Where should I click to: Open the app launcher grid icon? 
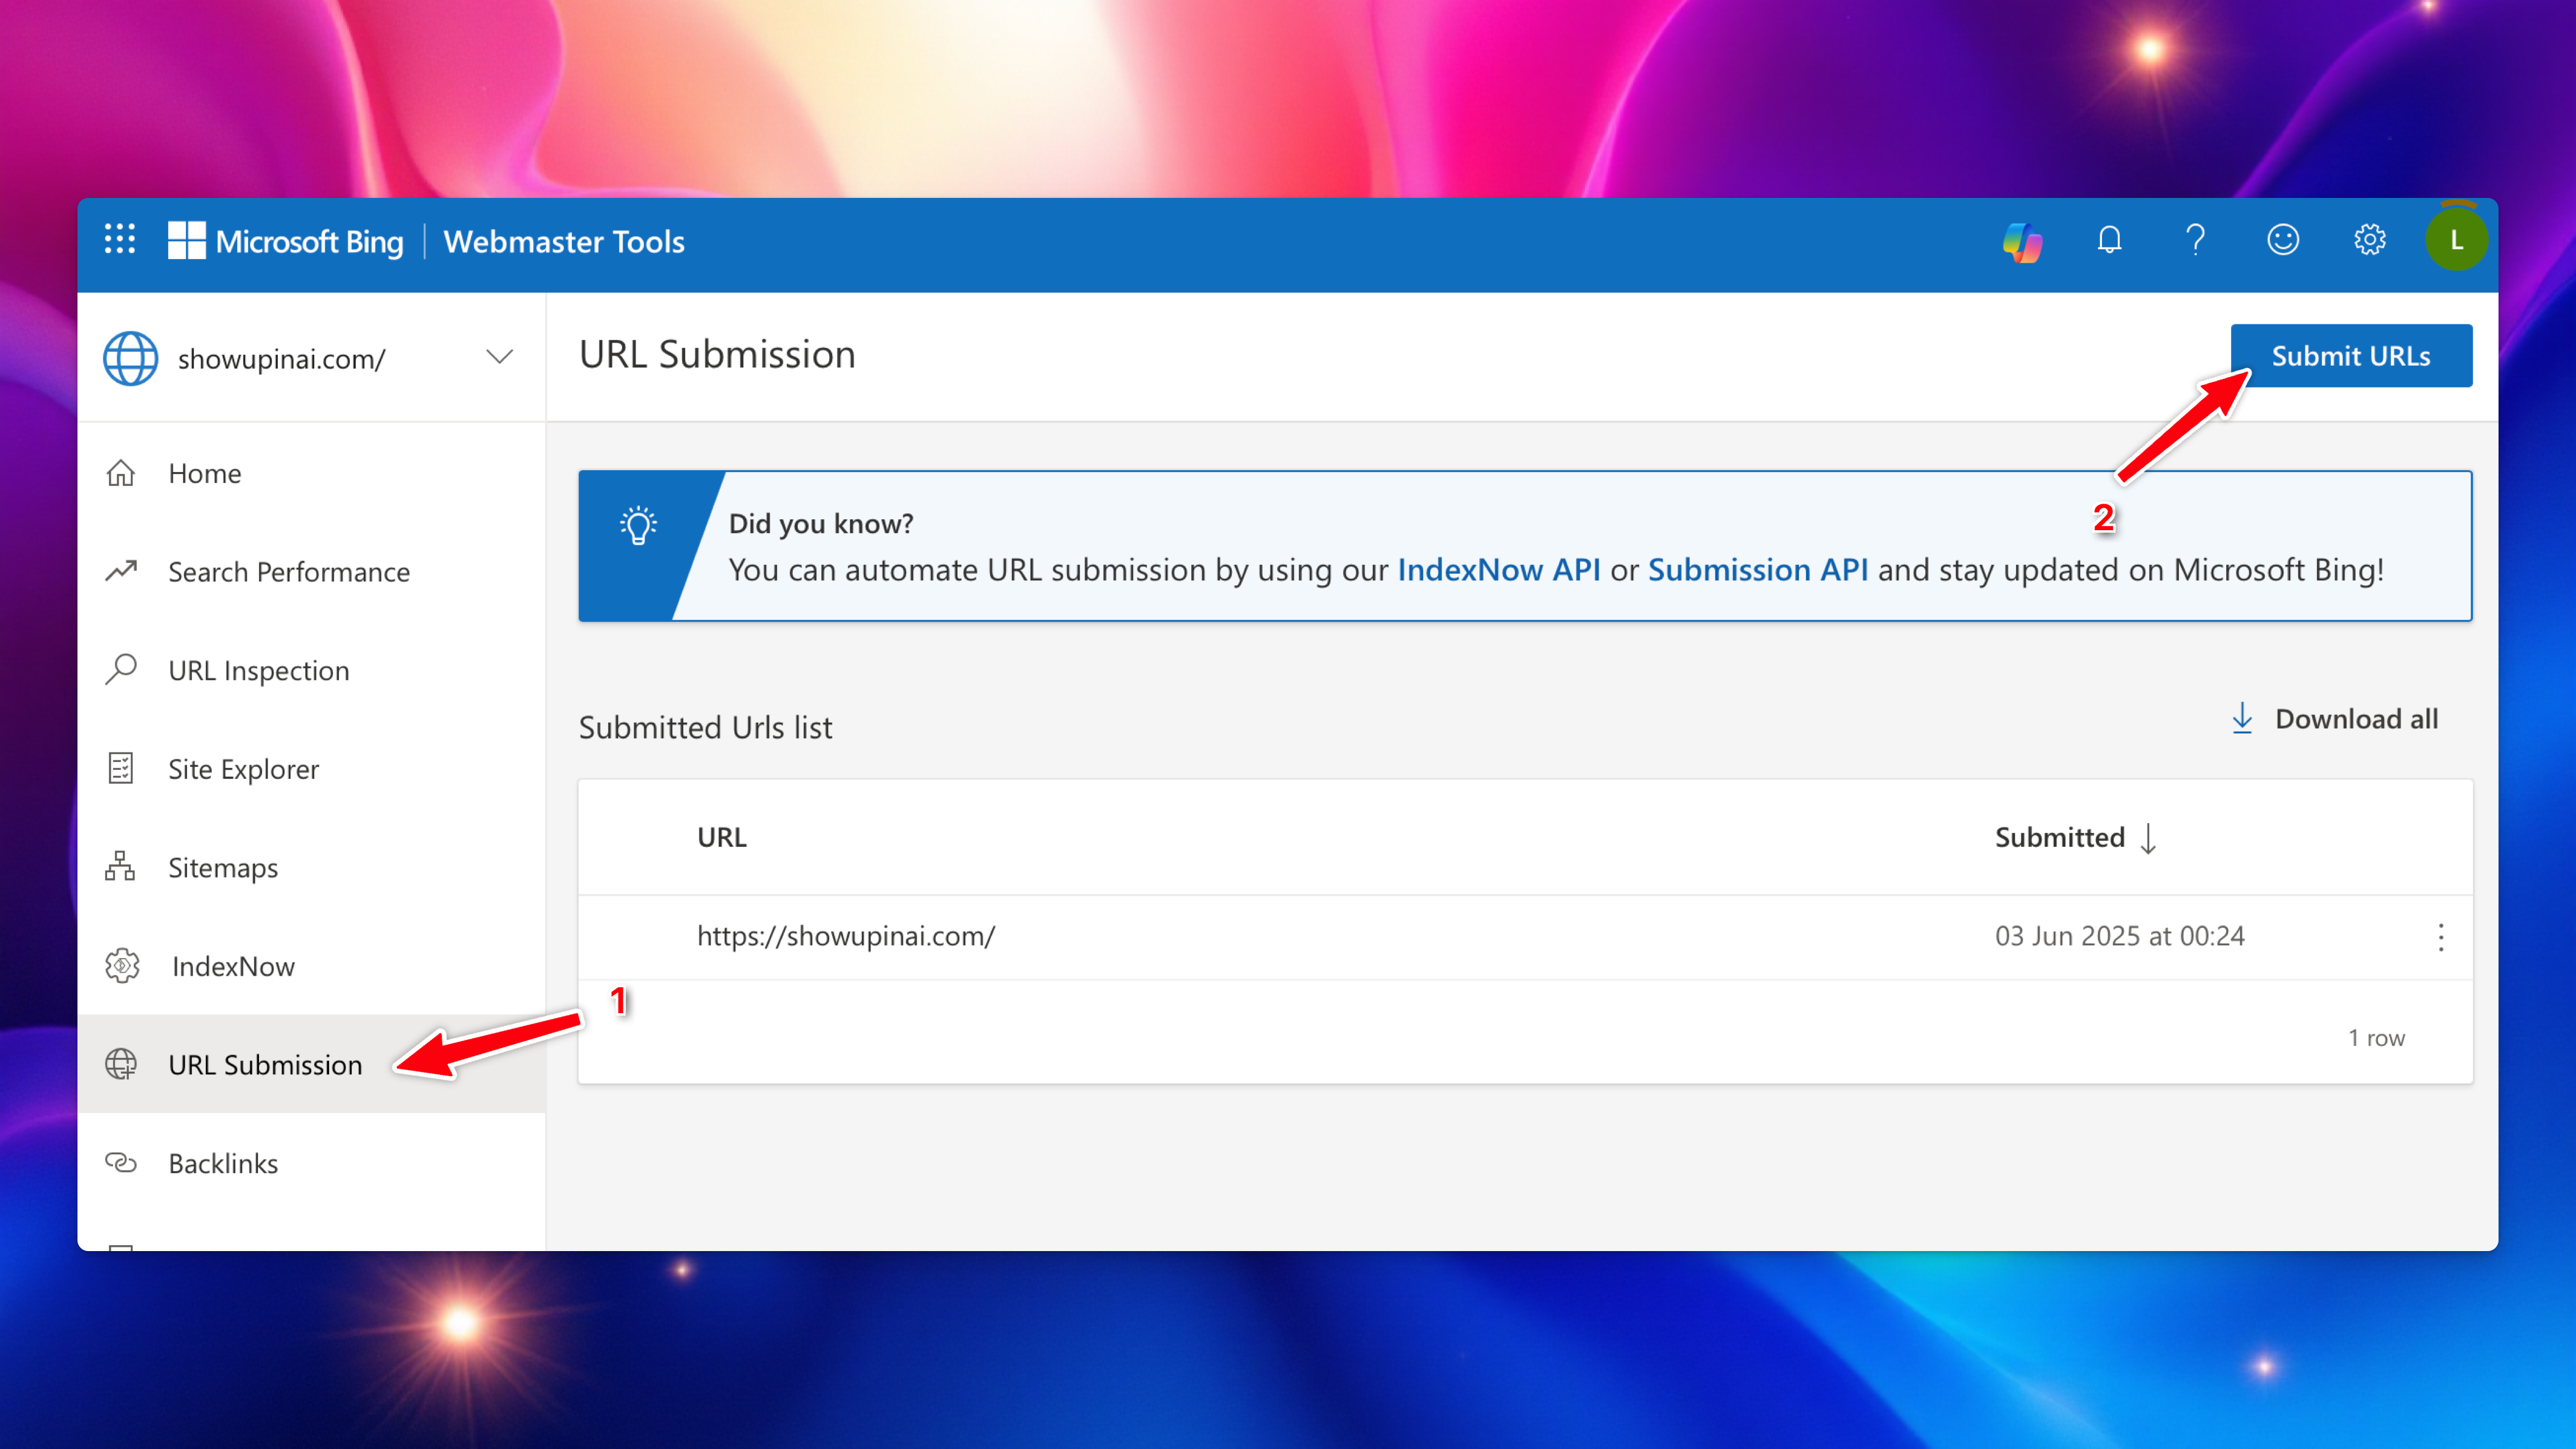[x=120, y=240]
